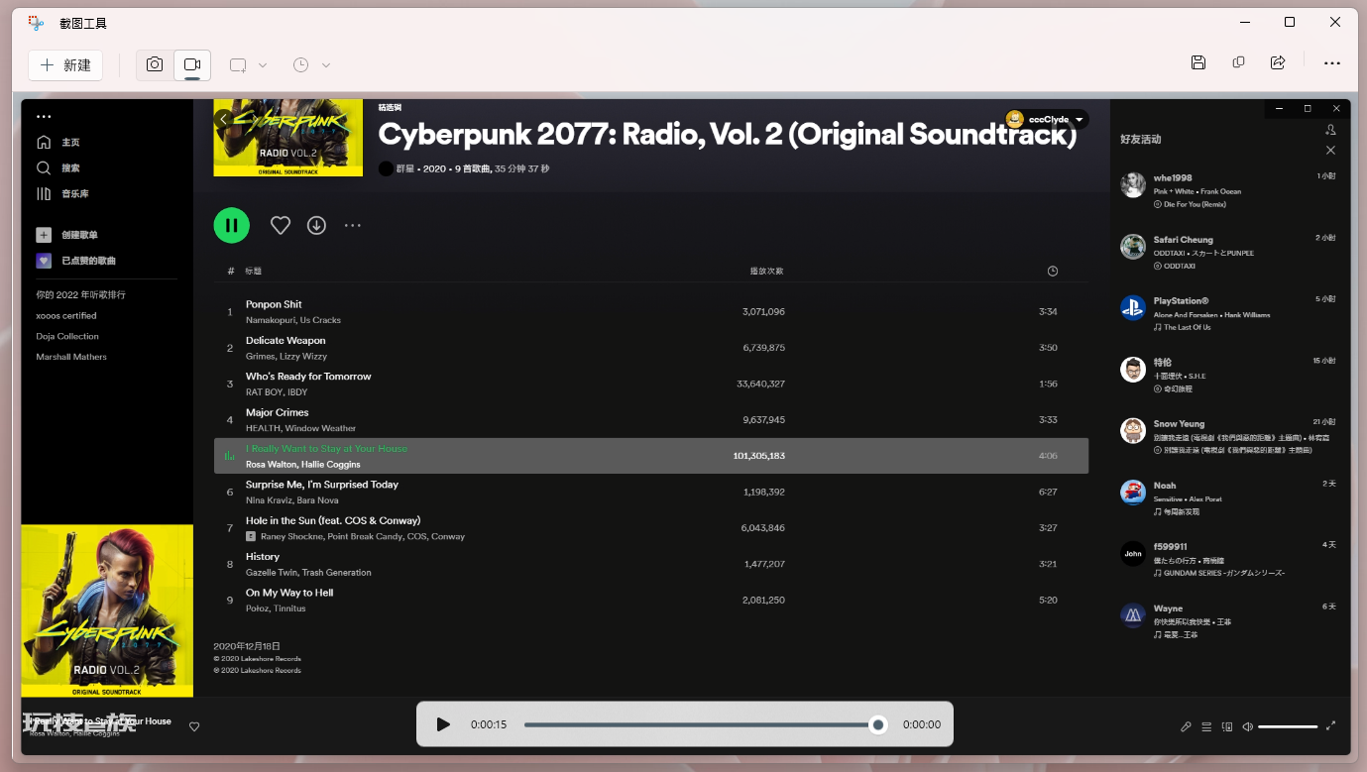Open the Doja Collection playlist
The width and height of the screenshot is (1367, 772).
[67, 337]
